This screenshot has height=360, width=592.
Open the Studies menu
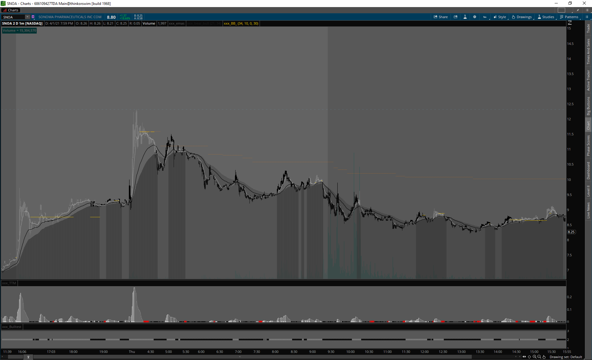tap(546, 17)
